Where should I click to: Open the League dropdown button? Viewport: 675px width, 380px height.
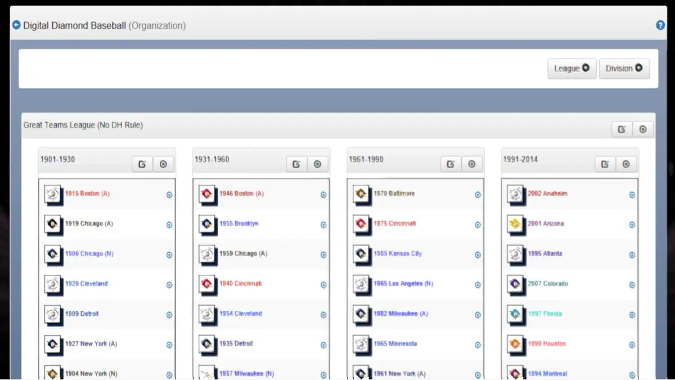[571, 68]
